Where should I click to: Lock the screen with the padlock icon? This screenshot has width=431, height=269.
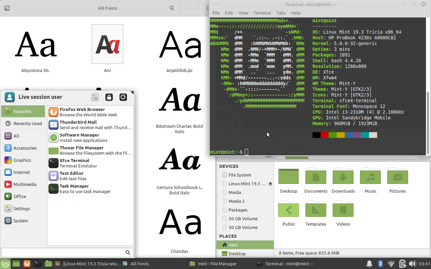[x=109, y=97]
